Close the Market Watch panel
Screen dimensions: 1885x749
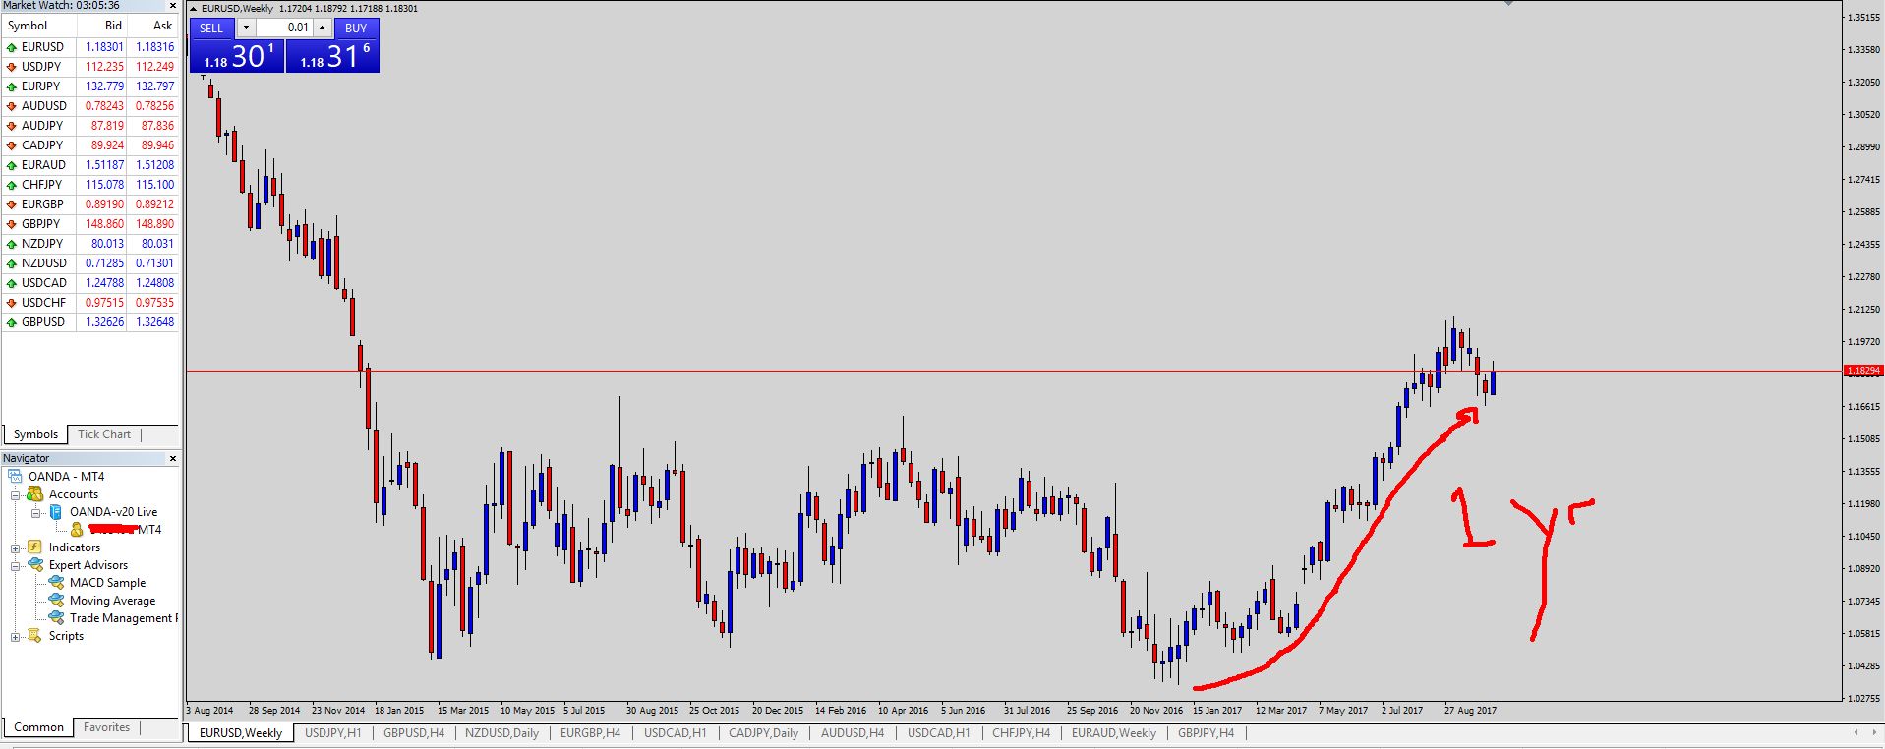pos(173,6)
